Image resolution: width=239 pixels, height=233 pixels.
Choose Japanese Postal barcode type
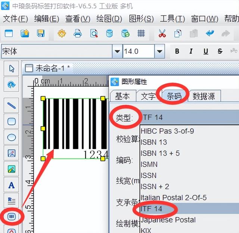click(189, 220)
